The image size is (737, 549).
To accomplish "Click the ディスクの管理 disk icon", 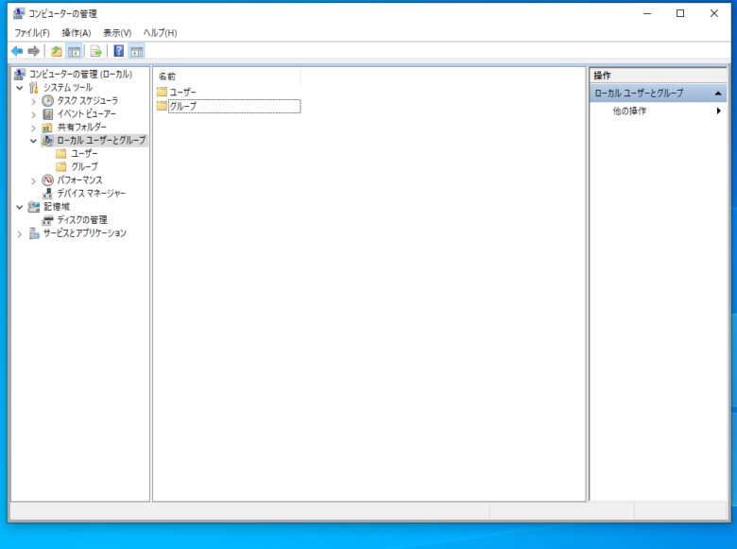I will [x=47, y=220].
